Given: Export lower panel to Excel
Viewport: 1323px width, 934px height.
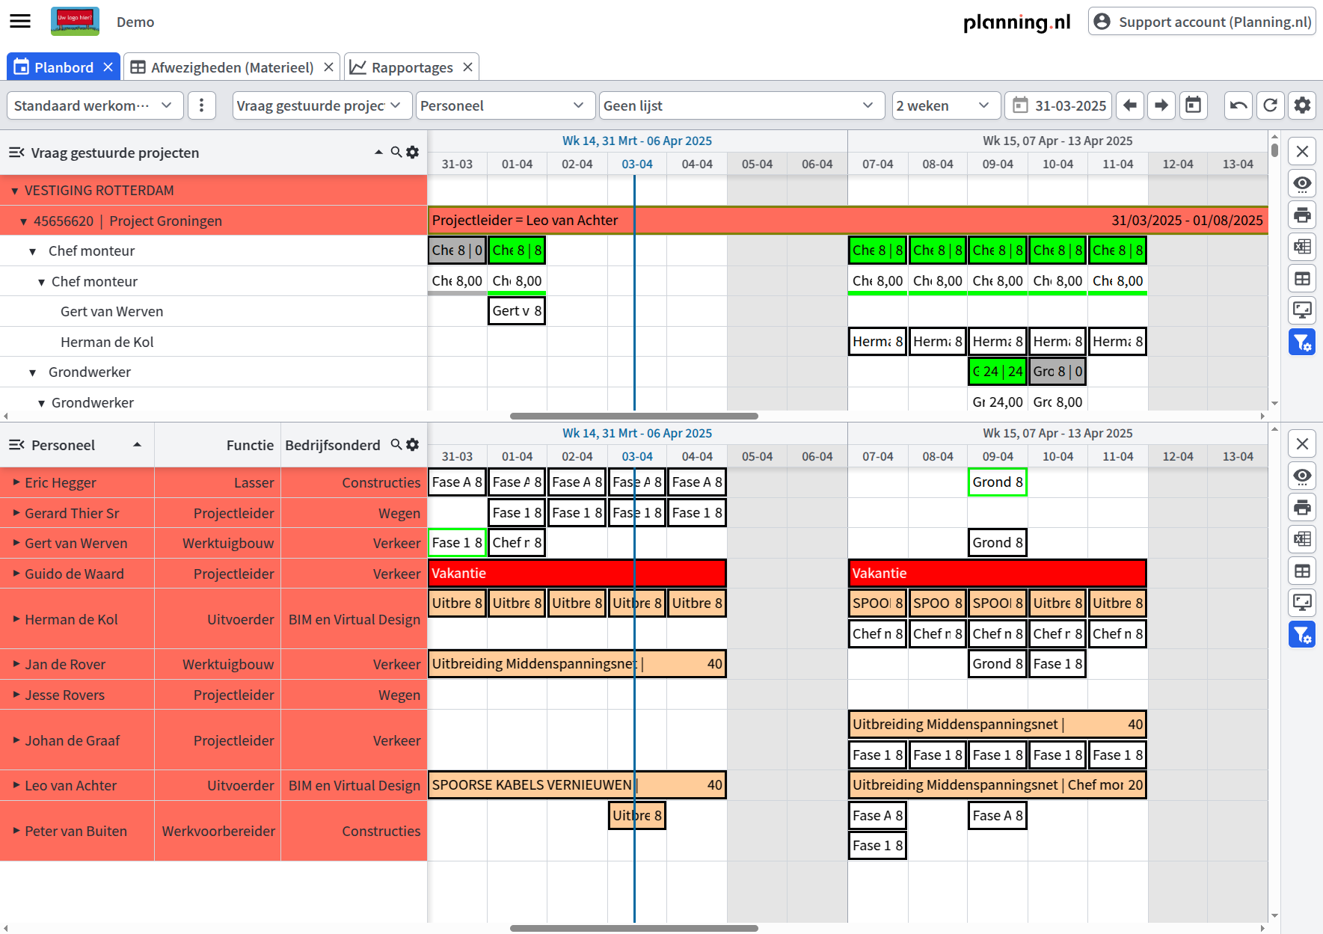Looking at the screenshot, I should tap(1302, 539).
